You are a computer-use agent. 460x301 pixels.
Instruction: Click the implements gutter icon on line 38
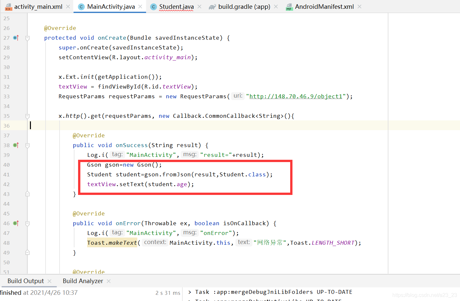pos(16,145)
